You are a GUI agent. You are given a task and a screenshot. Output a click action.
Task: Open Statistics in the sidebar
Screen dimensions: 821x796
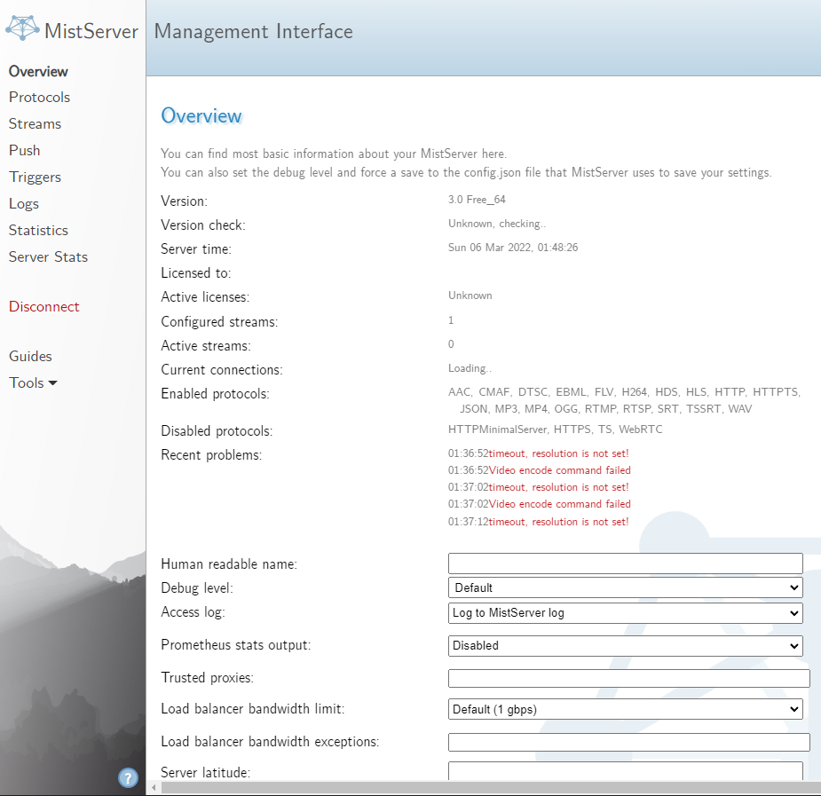pyautogui.click(x=39, y=230)
